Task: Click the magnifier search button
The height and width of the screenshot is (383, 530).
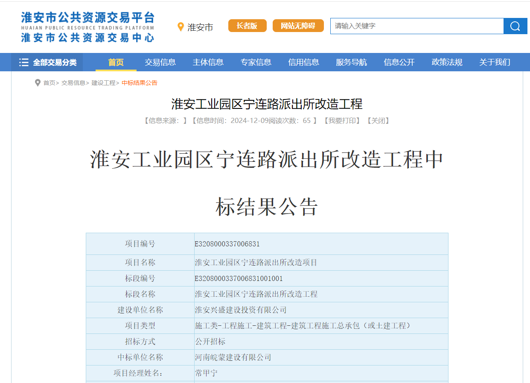Action: tap(515, 26)
